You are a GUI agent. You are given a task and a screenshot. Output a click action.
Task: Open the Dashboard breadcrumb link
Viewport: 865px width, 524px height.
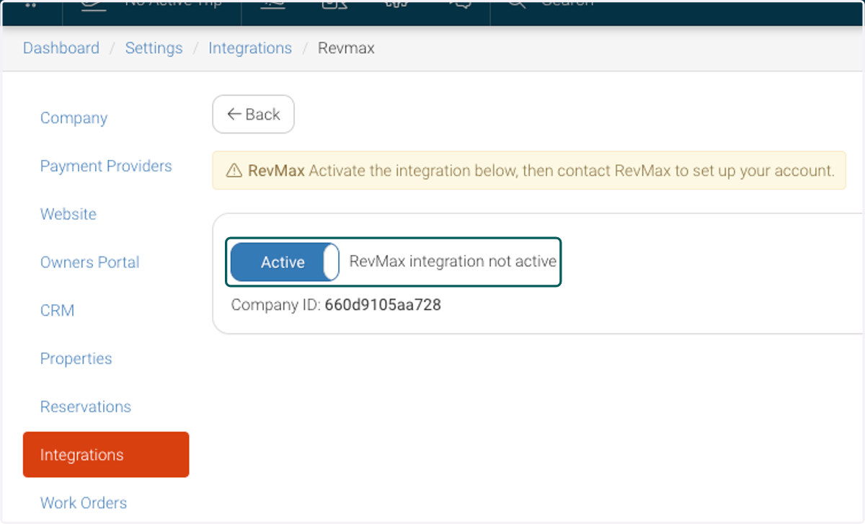click(61, 48)
